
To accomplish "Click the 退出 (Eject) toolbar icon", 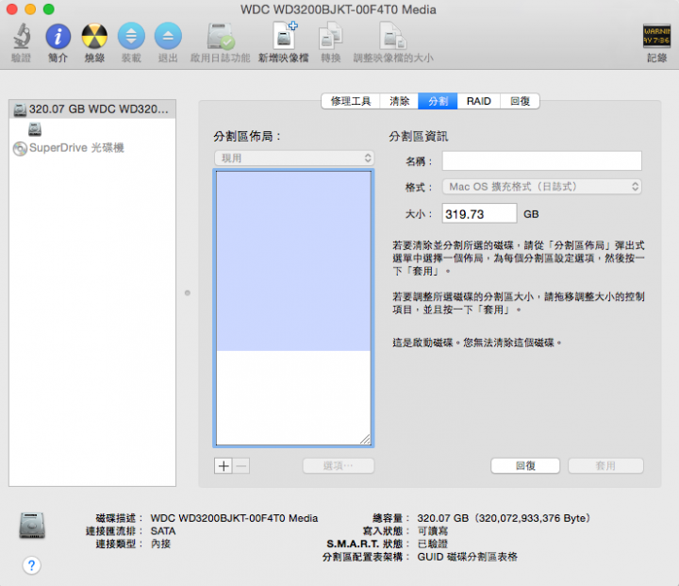I will (168, 36).
